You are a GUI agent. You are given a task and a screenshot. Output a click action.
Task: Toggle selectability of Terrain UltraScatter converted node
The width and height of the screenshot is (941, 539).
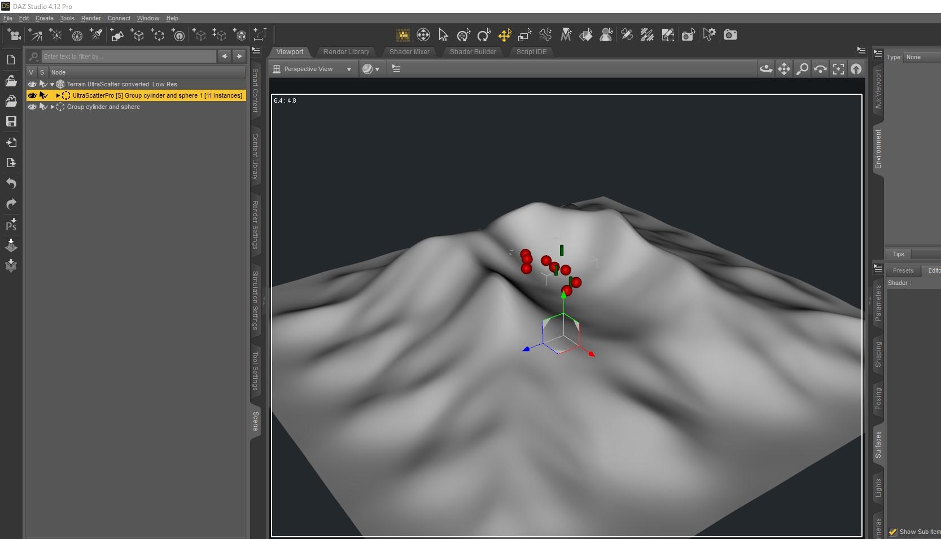[x=43, y=84]
